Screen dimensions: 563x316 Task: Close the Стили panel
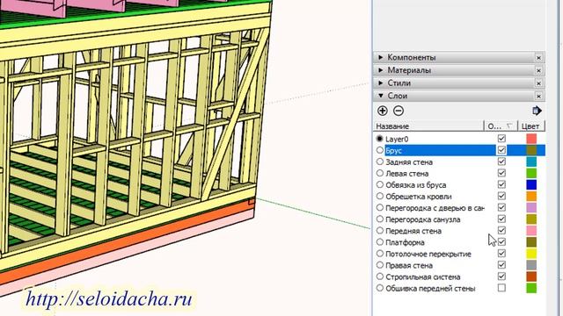tap(538, 83)
